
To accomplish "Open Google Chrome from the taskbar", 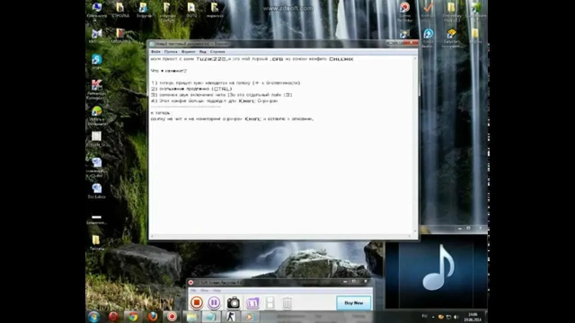I will click(133, 316).
